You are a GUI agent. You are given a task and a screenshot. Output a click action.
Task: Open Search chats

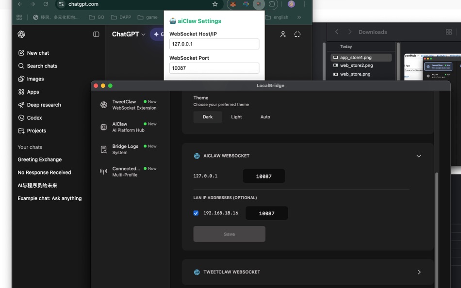coord(38,66)
